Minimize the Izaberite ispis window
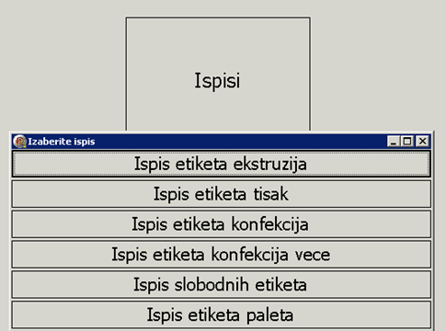The height and width of the screenshot is (331, 446). [x=394, y=142]
